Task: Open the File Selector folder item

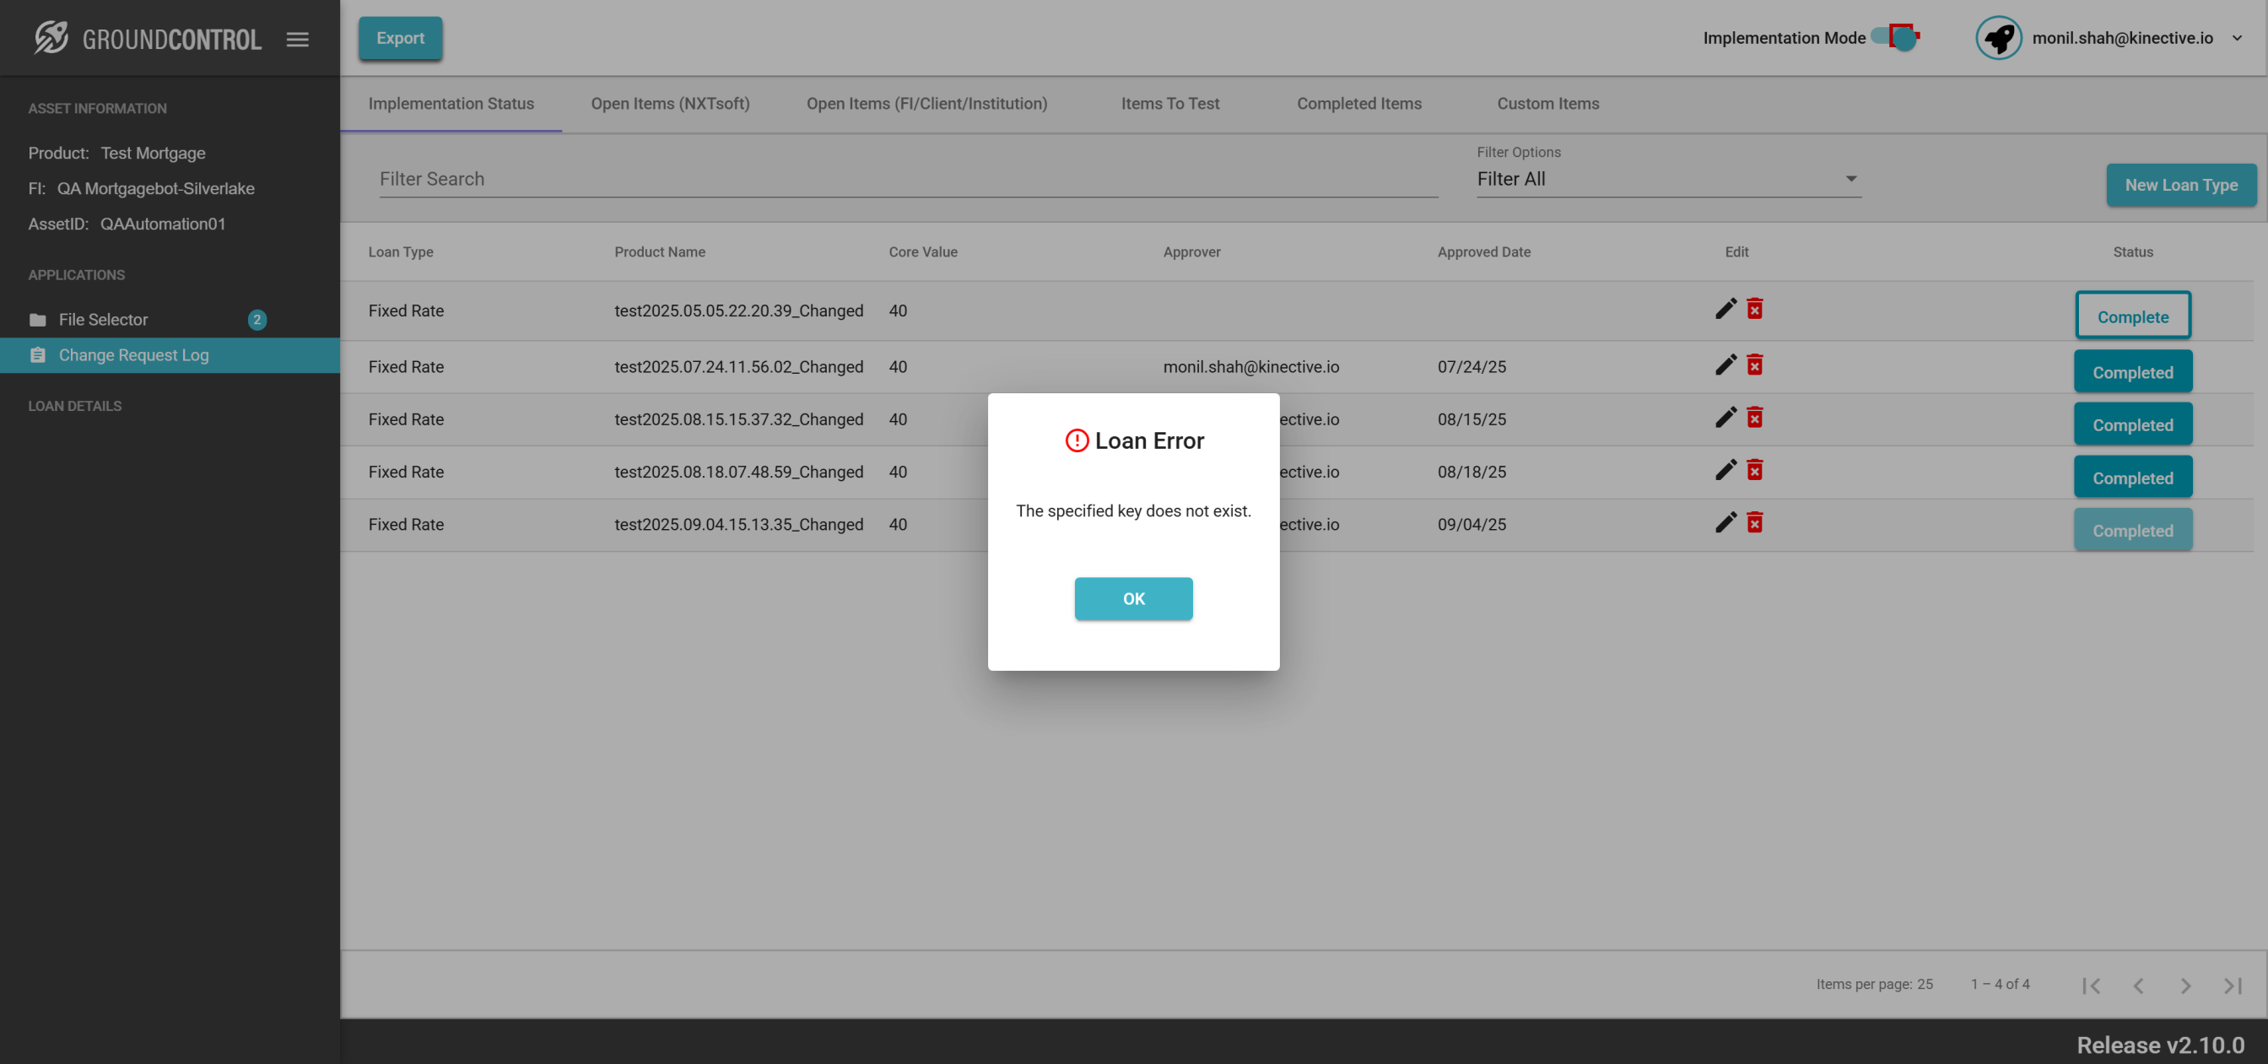Action: [103, 320]
